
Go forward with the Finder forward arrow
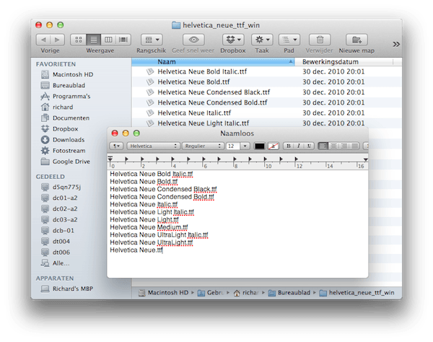click(58, 40)
